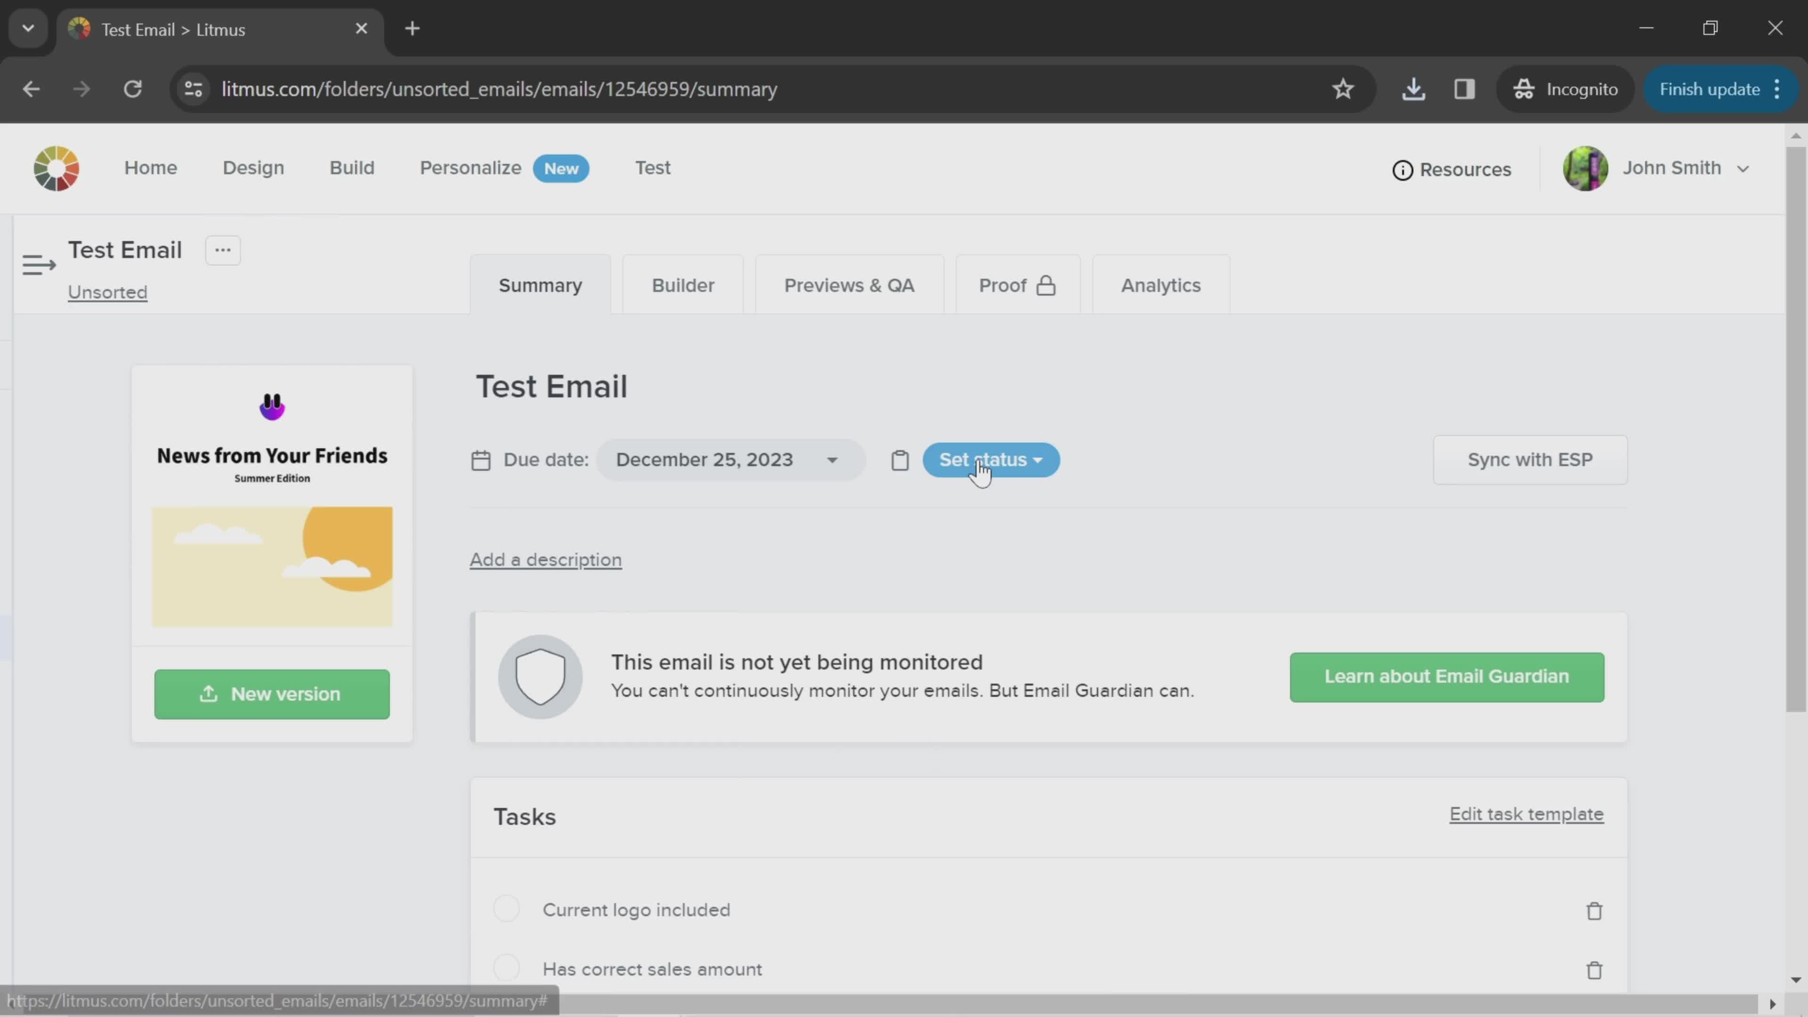Switch to the Previews & QA tab
Viewport: 1808px width, 1017px height.
(x=849, y=284)
